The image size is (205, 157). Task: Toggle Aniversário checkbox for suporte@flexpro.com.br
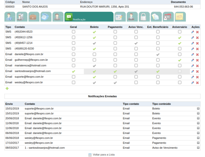(x=180, y=77)
